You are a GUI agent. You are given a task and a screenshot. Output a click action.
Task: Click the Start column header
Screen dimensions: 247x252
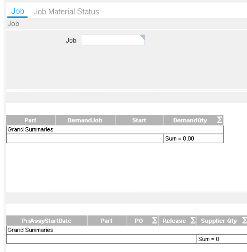pyautogui.click(x=139, y=120)
